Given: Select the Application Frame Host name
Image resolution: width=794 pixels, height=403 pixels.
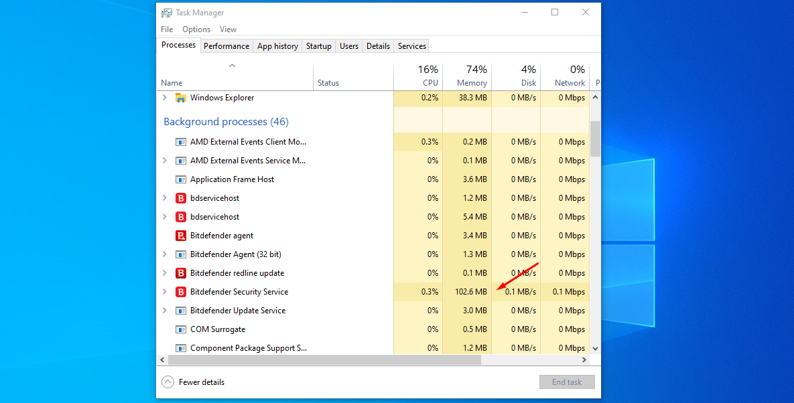Looking at the screenshot, I should click(x=232, y=179).
